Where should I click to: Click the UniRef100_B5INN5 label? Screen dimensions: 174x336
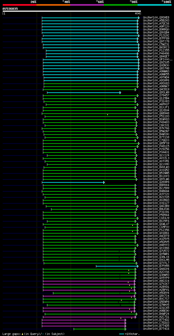[x=156, y=173]
